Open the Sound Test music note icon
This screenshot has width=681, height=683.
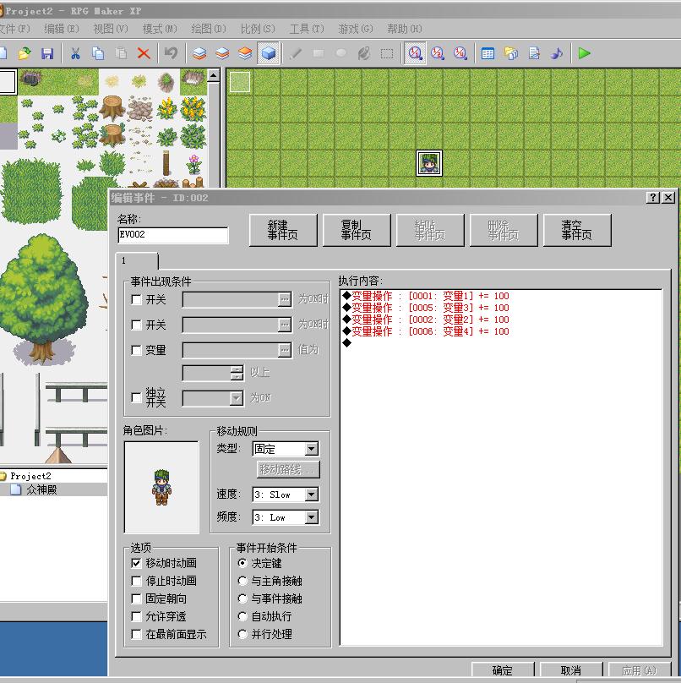(x=557, y=53)
